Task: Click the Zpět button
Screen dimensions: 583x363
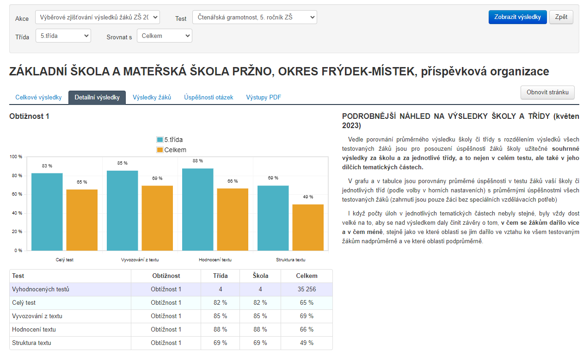Action: click(x=561, y=17)
